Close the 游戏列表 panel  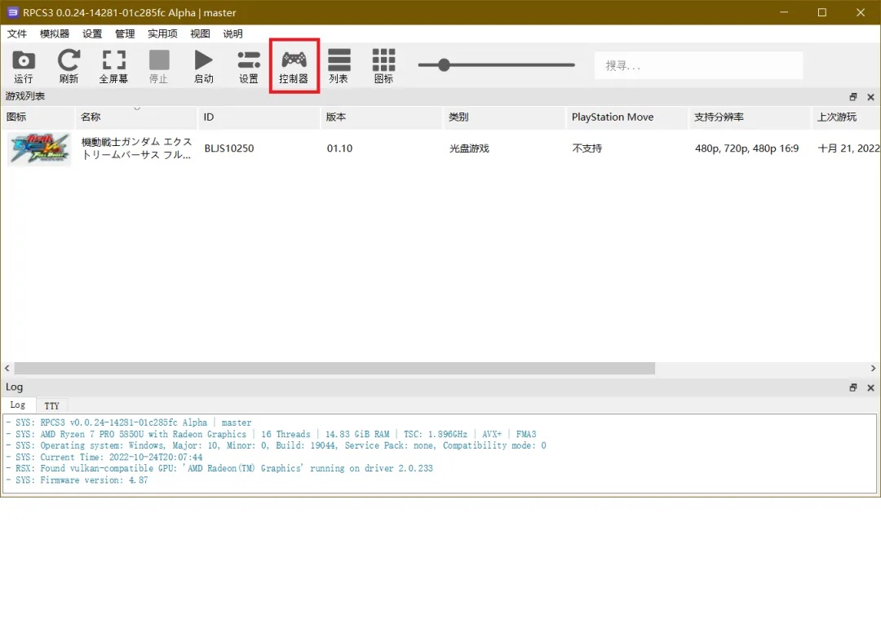(870, 97)
